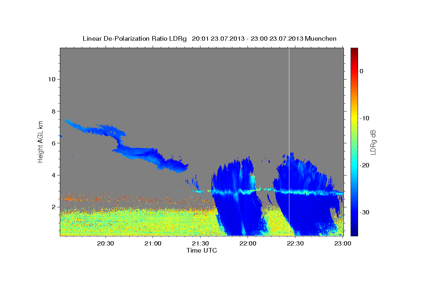Click the dark blue bottom of the colorbar
This screenshot has height=283, width=425.
[354, 232]
